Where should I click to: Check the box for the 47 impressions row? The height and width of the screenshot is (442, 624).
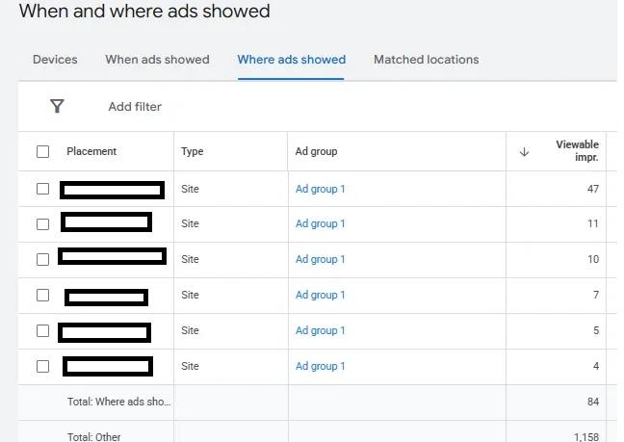[42, 189]
